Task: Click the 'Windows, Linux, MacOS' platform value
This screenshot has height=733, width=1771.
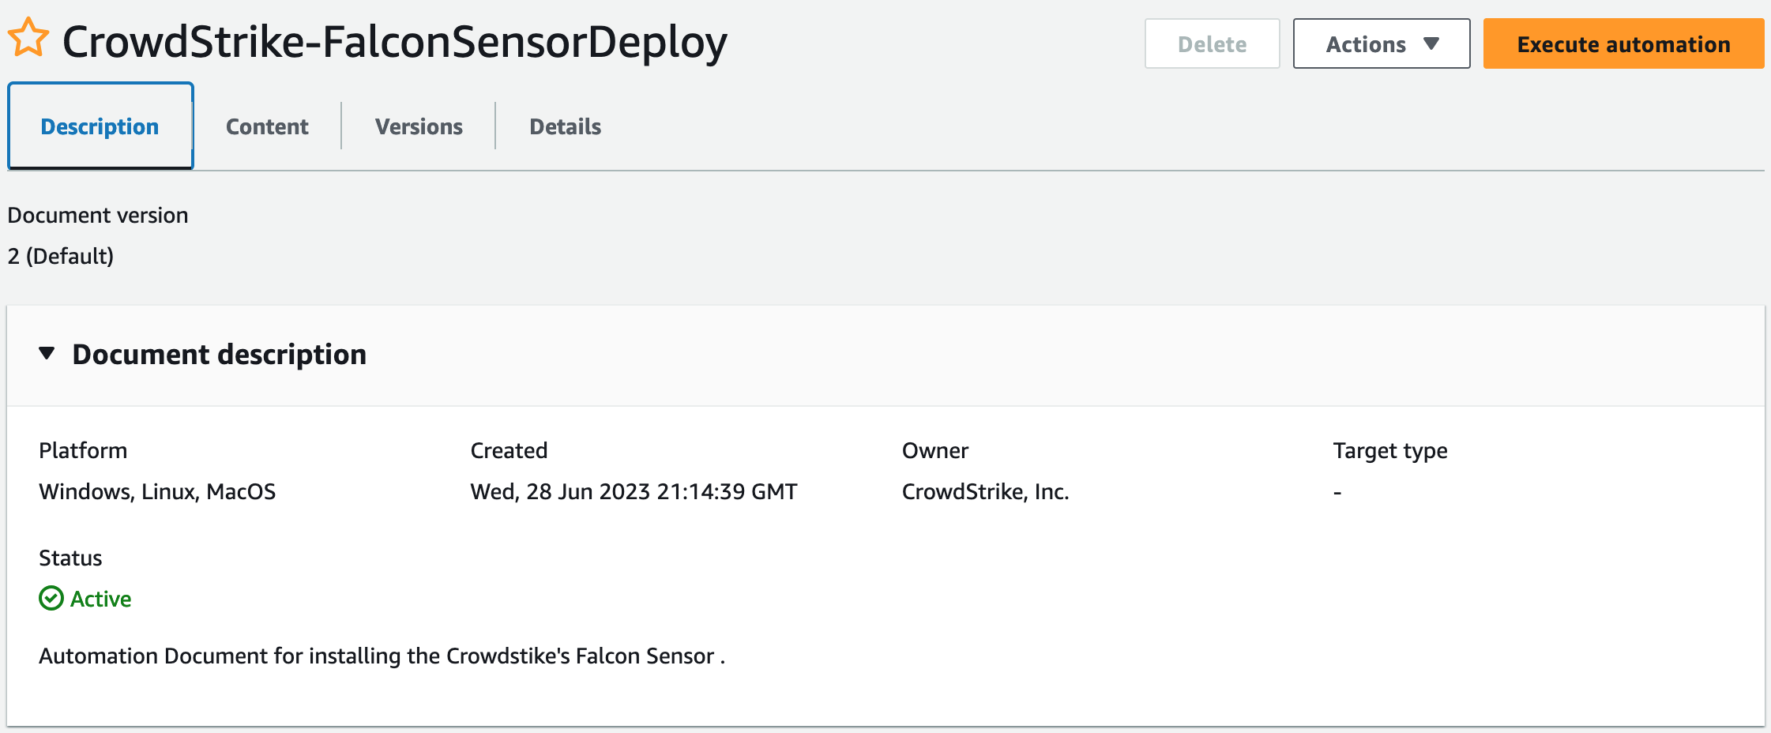Action: (x=157, y=491)
